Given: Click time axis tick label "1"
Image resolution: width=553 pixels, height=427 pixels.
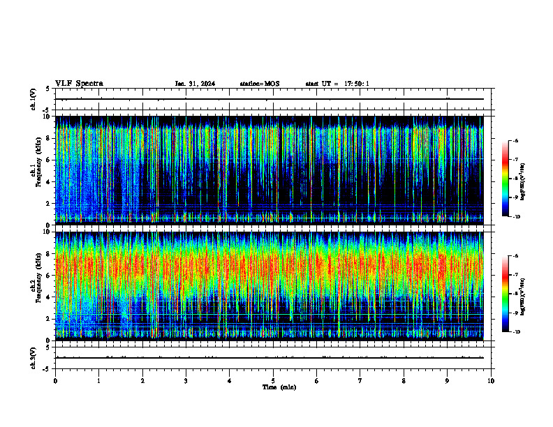Looking at the screenshot, I should [98, 381].
